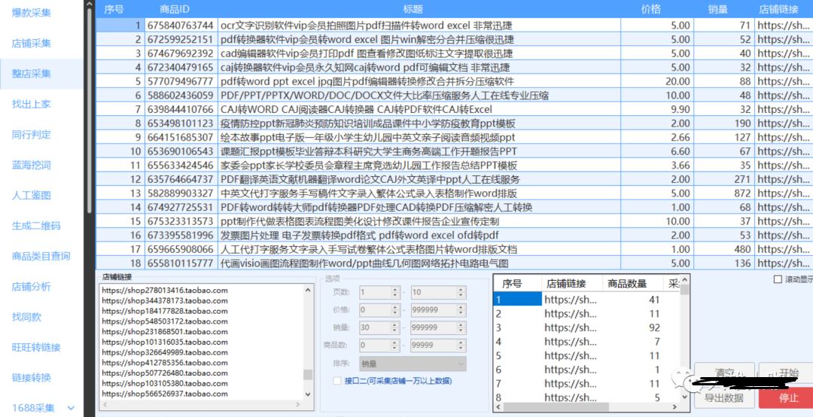Viewport: 813px width, 417px height.
Task: Select shop566526937.taobao.com in the link list
Action: pyautogui.click(x=165, y=394)
